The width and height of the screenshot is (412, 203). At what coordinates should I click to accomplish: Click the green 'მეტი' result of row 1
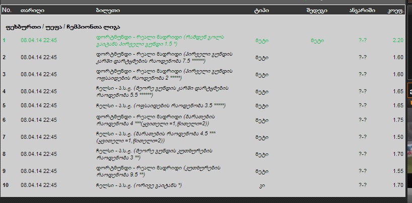(x=317, y=41)
